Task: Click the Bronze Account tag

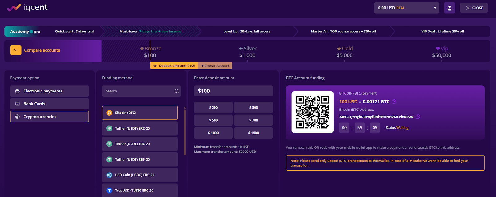Action: pyautogui.click(x=215, y=66)
